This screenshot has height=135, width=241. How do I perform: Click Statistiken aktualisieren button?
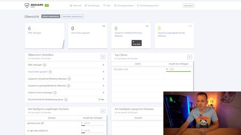tap(73, 16)
